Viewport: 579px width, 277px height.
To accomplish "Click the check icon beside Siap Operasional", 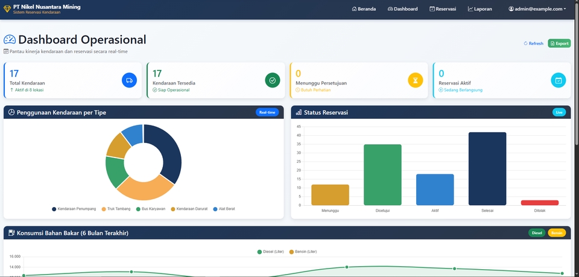I will [x=155, y=90].
